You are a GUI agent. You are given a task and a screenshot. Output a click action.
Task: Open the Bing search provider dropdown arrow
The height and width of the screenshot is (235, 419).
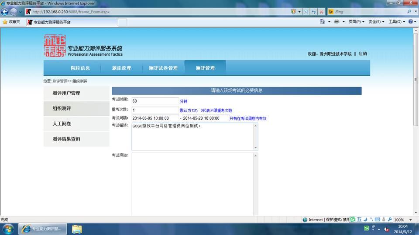click(x=416, y=12)
